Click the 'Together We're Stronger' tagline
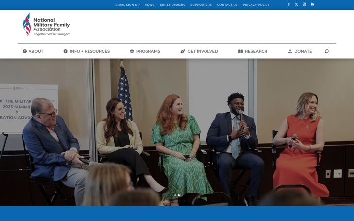The width and height of the screenshot is (354, 221). 52,34
